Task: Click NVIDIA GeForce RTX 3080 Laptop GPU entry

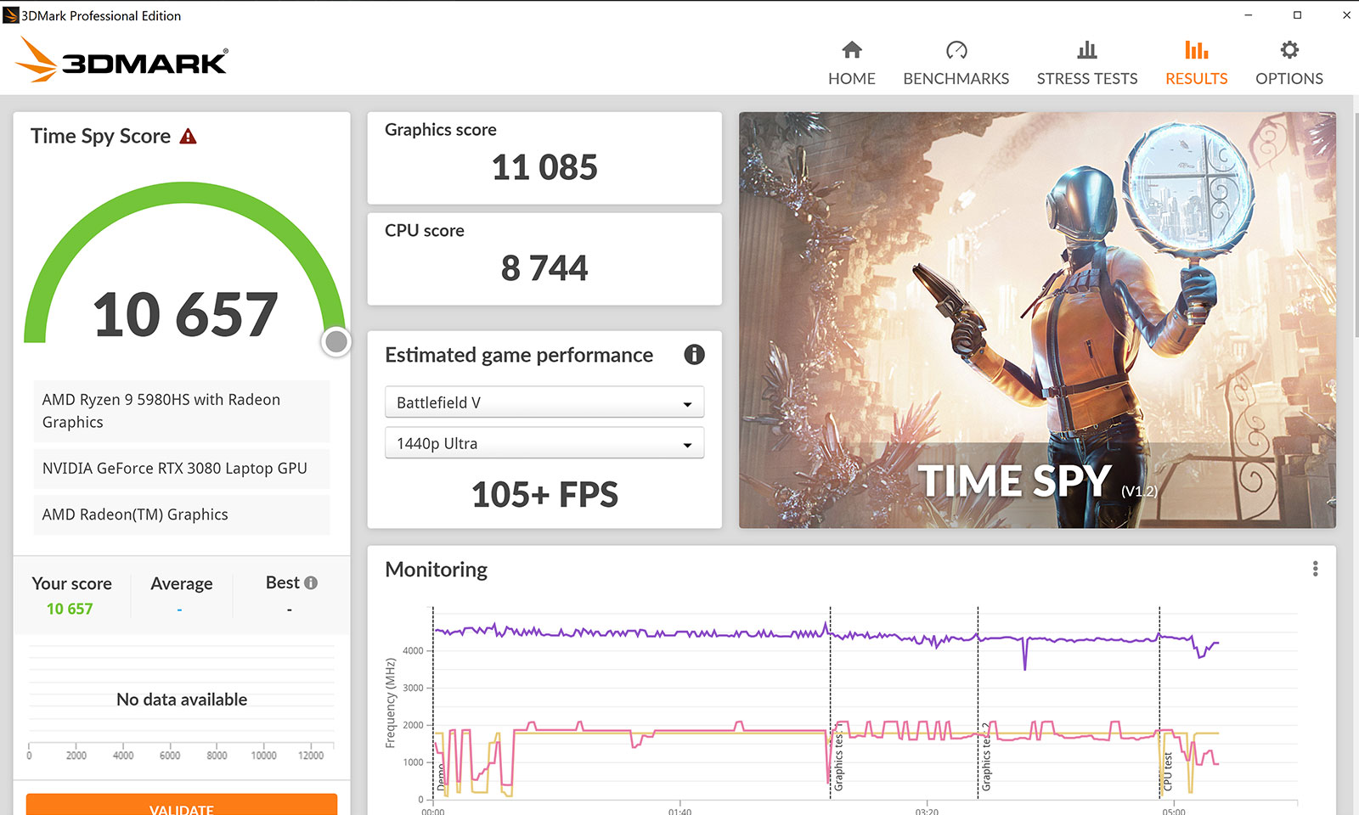Action: [182, 469]
